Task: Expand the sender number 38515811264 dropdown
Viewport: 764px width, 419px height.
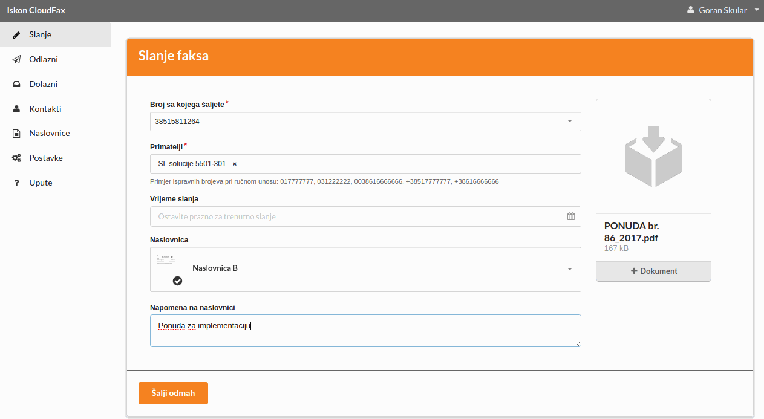Action: 569,121
